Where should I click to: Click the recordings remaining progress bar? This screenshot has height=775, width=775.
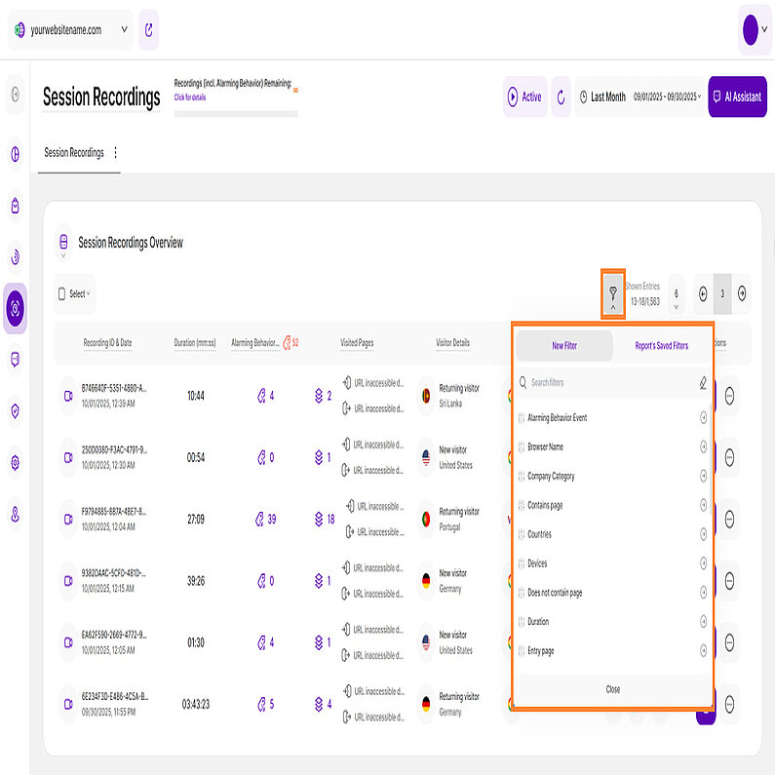(236, 114)
